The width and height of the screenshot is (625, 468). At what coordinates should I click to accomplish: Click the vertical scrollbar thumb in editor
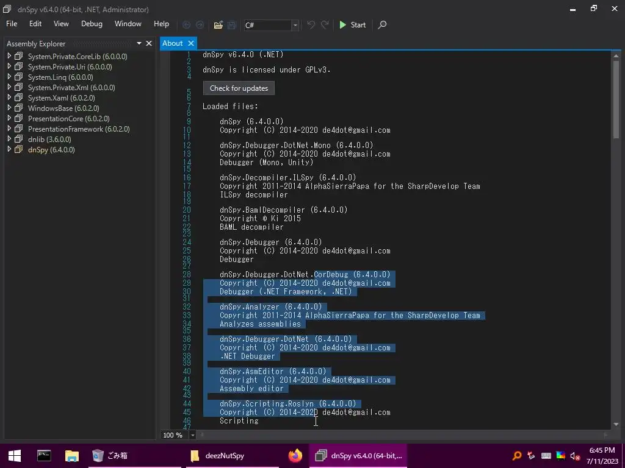coord(616,99)
